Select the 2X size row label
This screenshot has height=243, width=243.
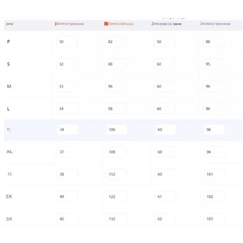[9, 196]
